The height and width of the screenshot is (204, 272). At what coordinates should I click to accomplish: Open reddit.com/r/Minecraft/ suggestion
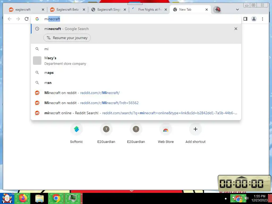pyautogui.click(x=136, y=93)
